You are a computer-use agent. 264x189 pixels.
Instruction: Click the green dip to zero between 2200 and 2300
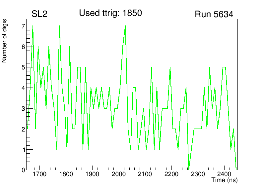(189, 169)
